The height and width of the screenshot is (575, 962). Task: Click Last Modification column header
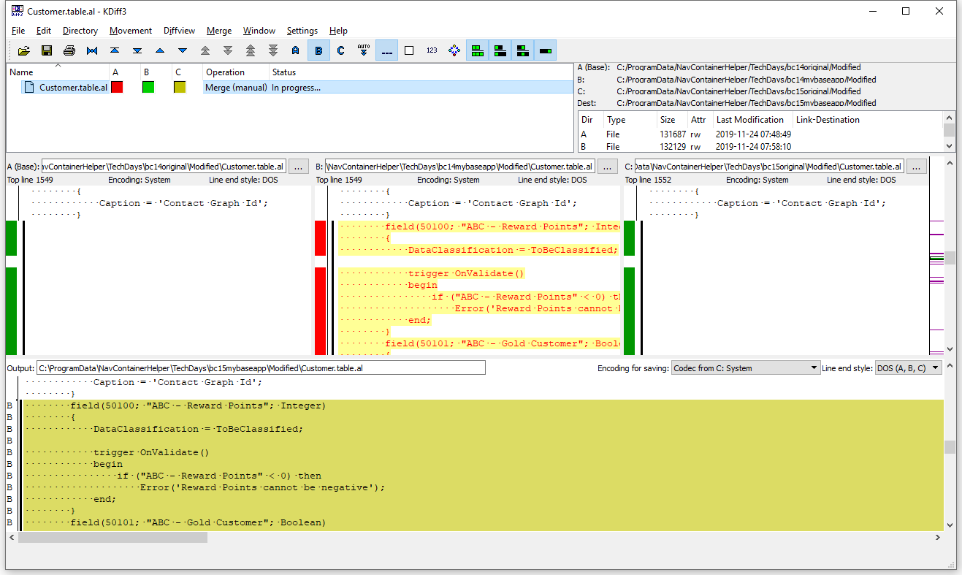coord(753,120)
